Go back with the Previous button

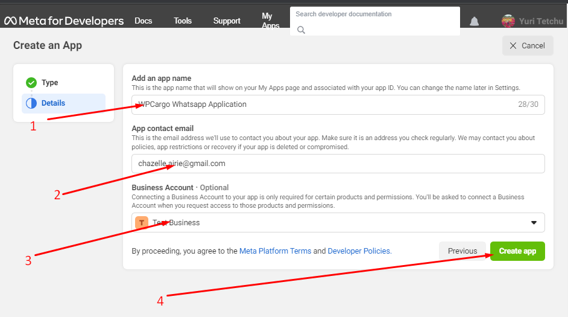click(x=462, y=251)
